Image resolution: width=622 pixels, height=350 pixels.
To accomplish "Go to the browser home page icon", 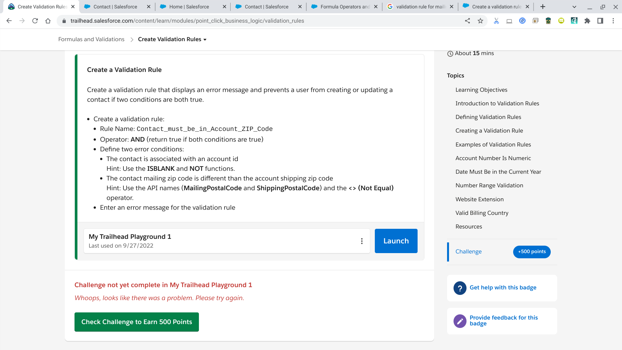I will 48,21.
